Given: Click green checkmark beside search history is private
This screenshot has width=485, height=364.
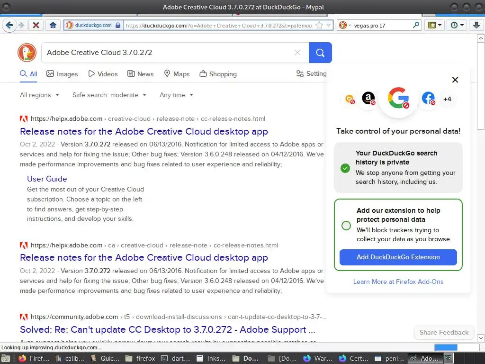Looking at the screenshot, I should coord(345,168).
